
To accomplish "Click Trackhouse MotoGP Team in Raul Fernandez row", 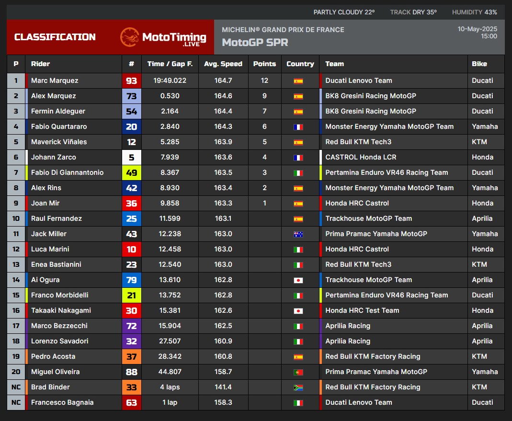I will (x=369, y=218).
